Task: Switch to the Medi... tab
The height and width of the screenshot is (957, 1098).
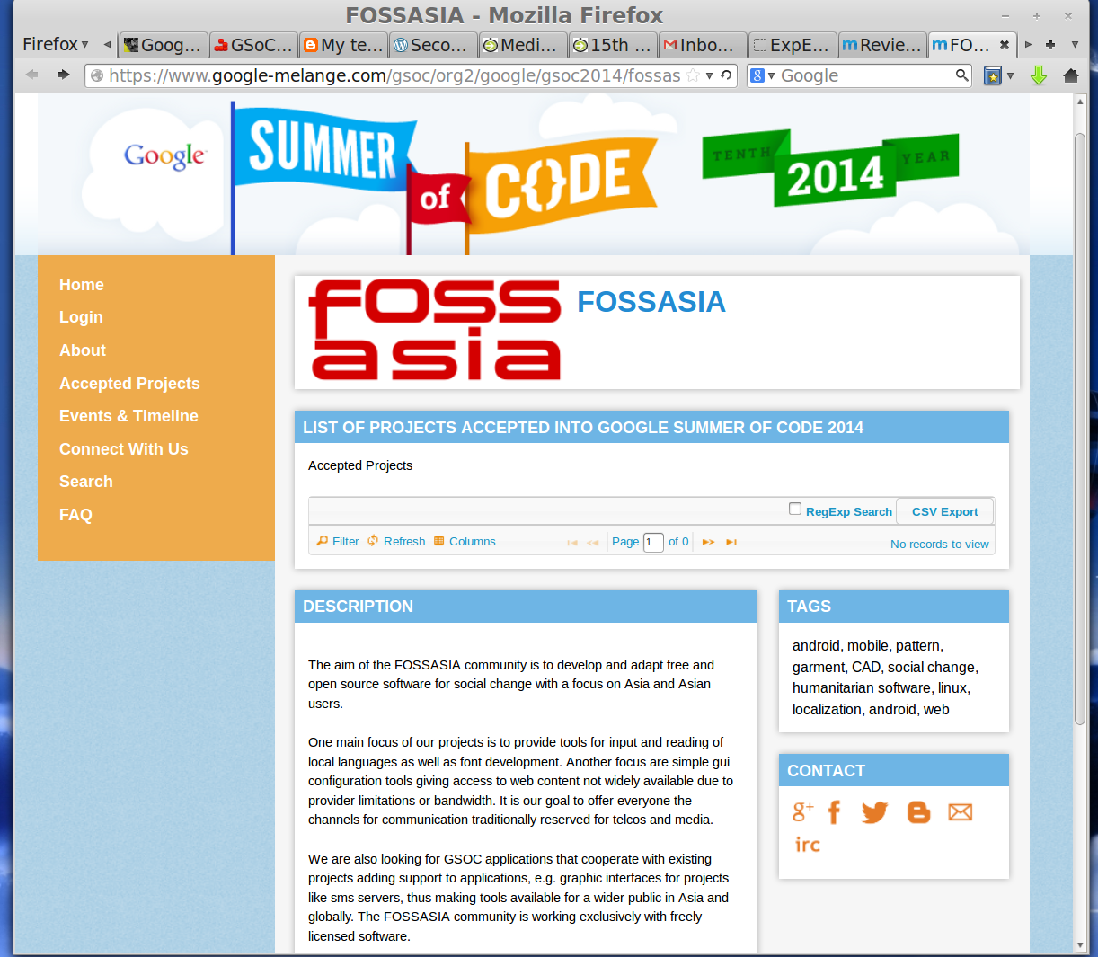Action: 523,45
